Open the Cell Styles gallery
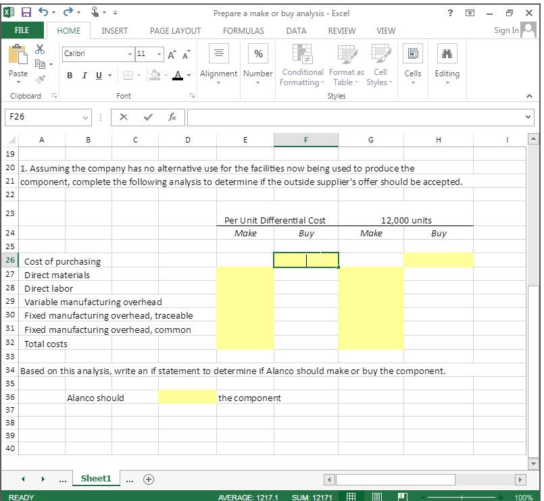Viewport: 544px width, 501px height. [380, 64]
